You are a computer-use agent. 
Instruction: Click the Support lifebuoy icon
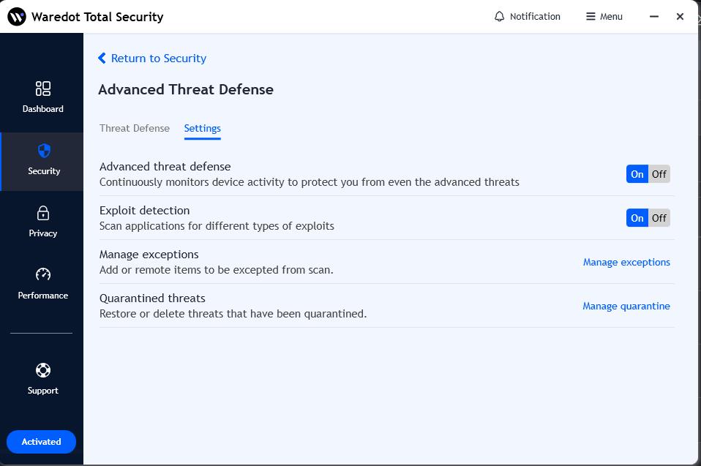click(x=43, y=370)
